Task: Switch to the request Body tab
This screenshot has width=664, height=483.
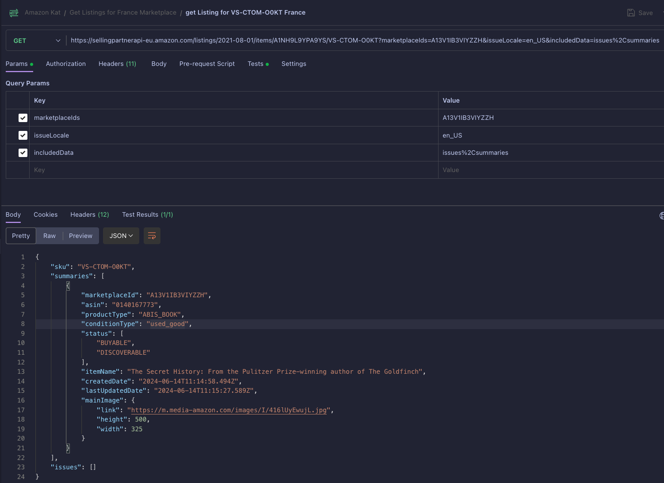Action: [x=159, y=64]
